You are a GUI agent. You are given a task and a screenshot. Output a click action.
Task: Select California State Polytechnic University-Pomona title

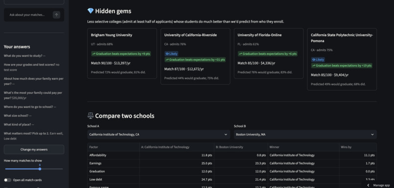pos(342,38)
